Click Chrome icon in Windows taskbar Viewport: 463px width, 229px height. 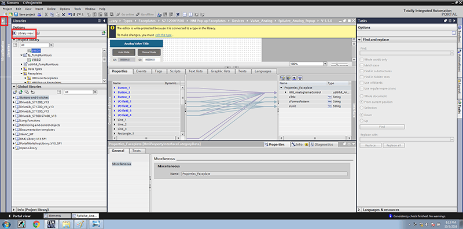tap(36, 224)
